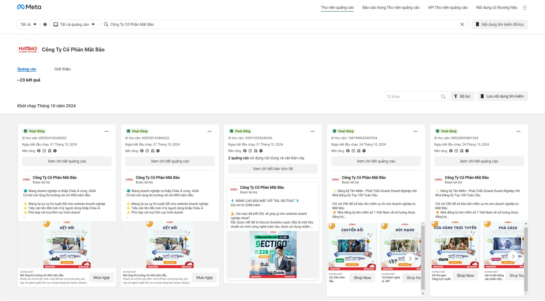545x301 pixels.
Task: Click the next carousel arrow on ad 1847498032447024
Action: (x=410, y=258)
